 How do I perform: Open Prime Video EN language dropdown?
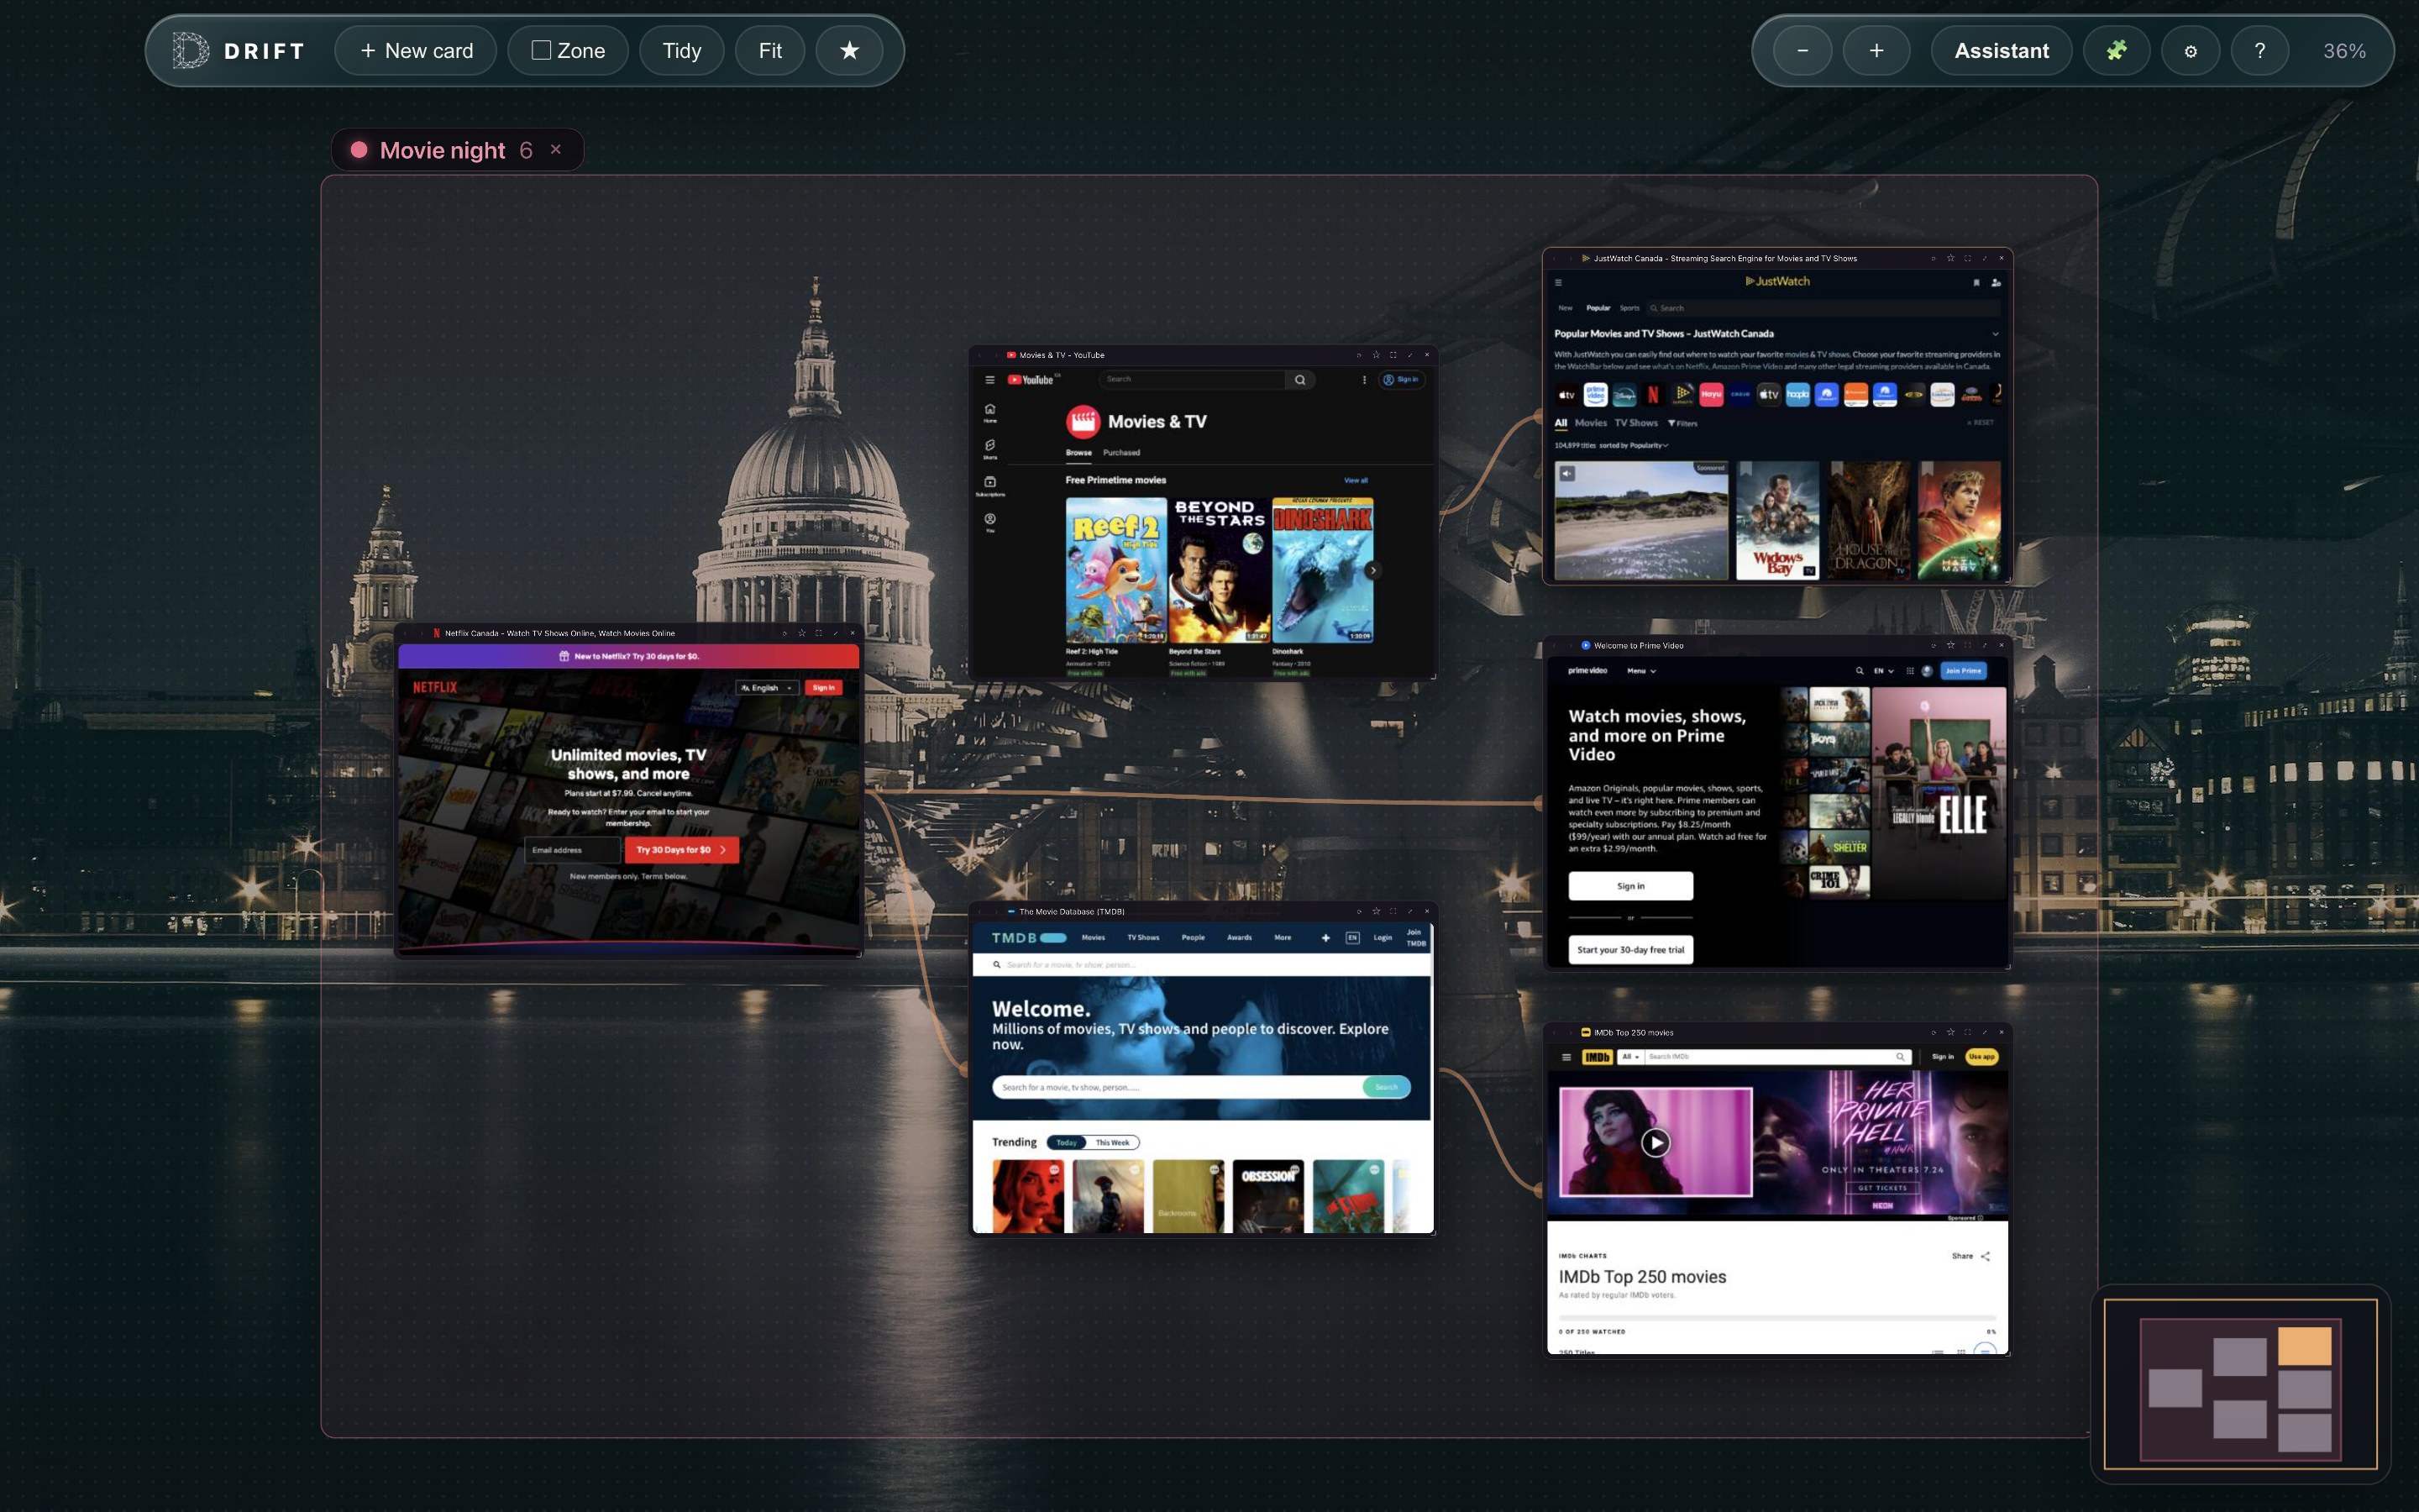(1883, 671)
